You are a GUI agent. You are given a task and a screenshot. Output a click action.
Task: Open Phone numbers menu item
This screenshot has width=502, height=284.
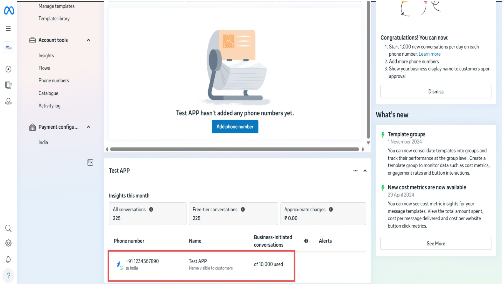coord(54,80)
